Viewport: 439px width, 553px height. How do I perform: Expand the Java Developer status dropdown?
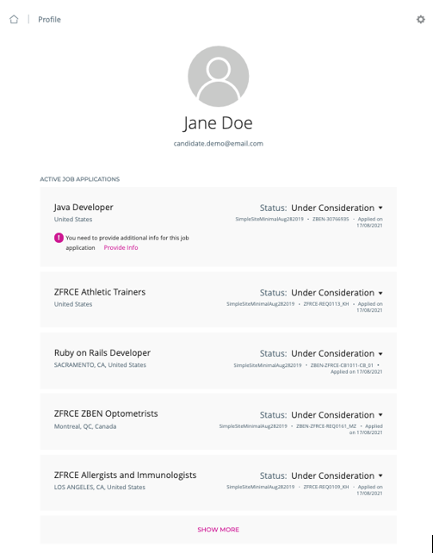pyautogui.click(x=380, y=208)
